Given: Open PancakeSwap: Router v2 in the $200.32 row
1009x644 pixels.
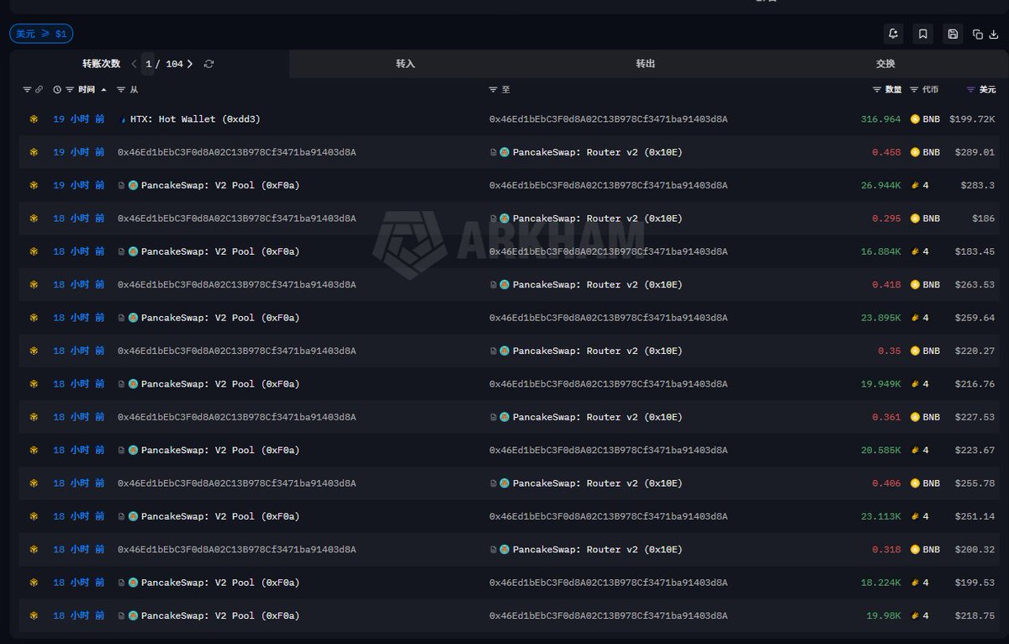Looking at the screenshot, I should point(597,550).
